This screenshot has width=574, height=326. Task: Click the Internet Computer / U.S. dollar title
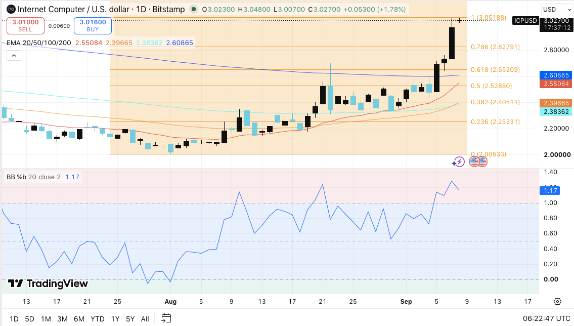(x=75, y=9)
